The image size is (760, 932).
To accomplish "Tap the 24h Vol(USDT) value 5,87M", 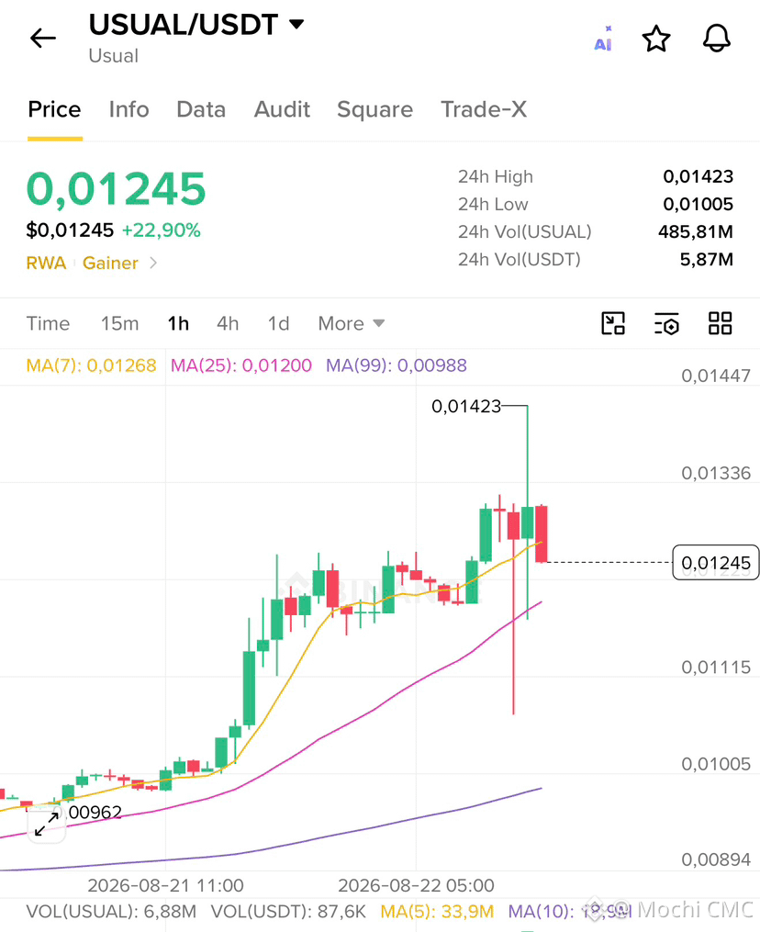I will coord(707,259).
